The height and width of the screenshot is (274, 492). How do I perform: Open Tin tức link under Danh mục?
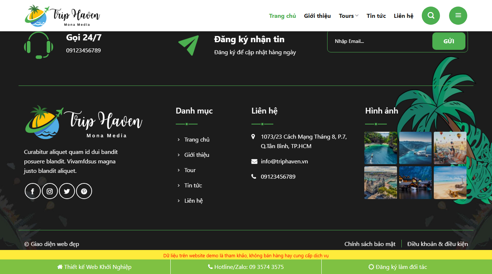tap(193, 186)
